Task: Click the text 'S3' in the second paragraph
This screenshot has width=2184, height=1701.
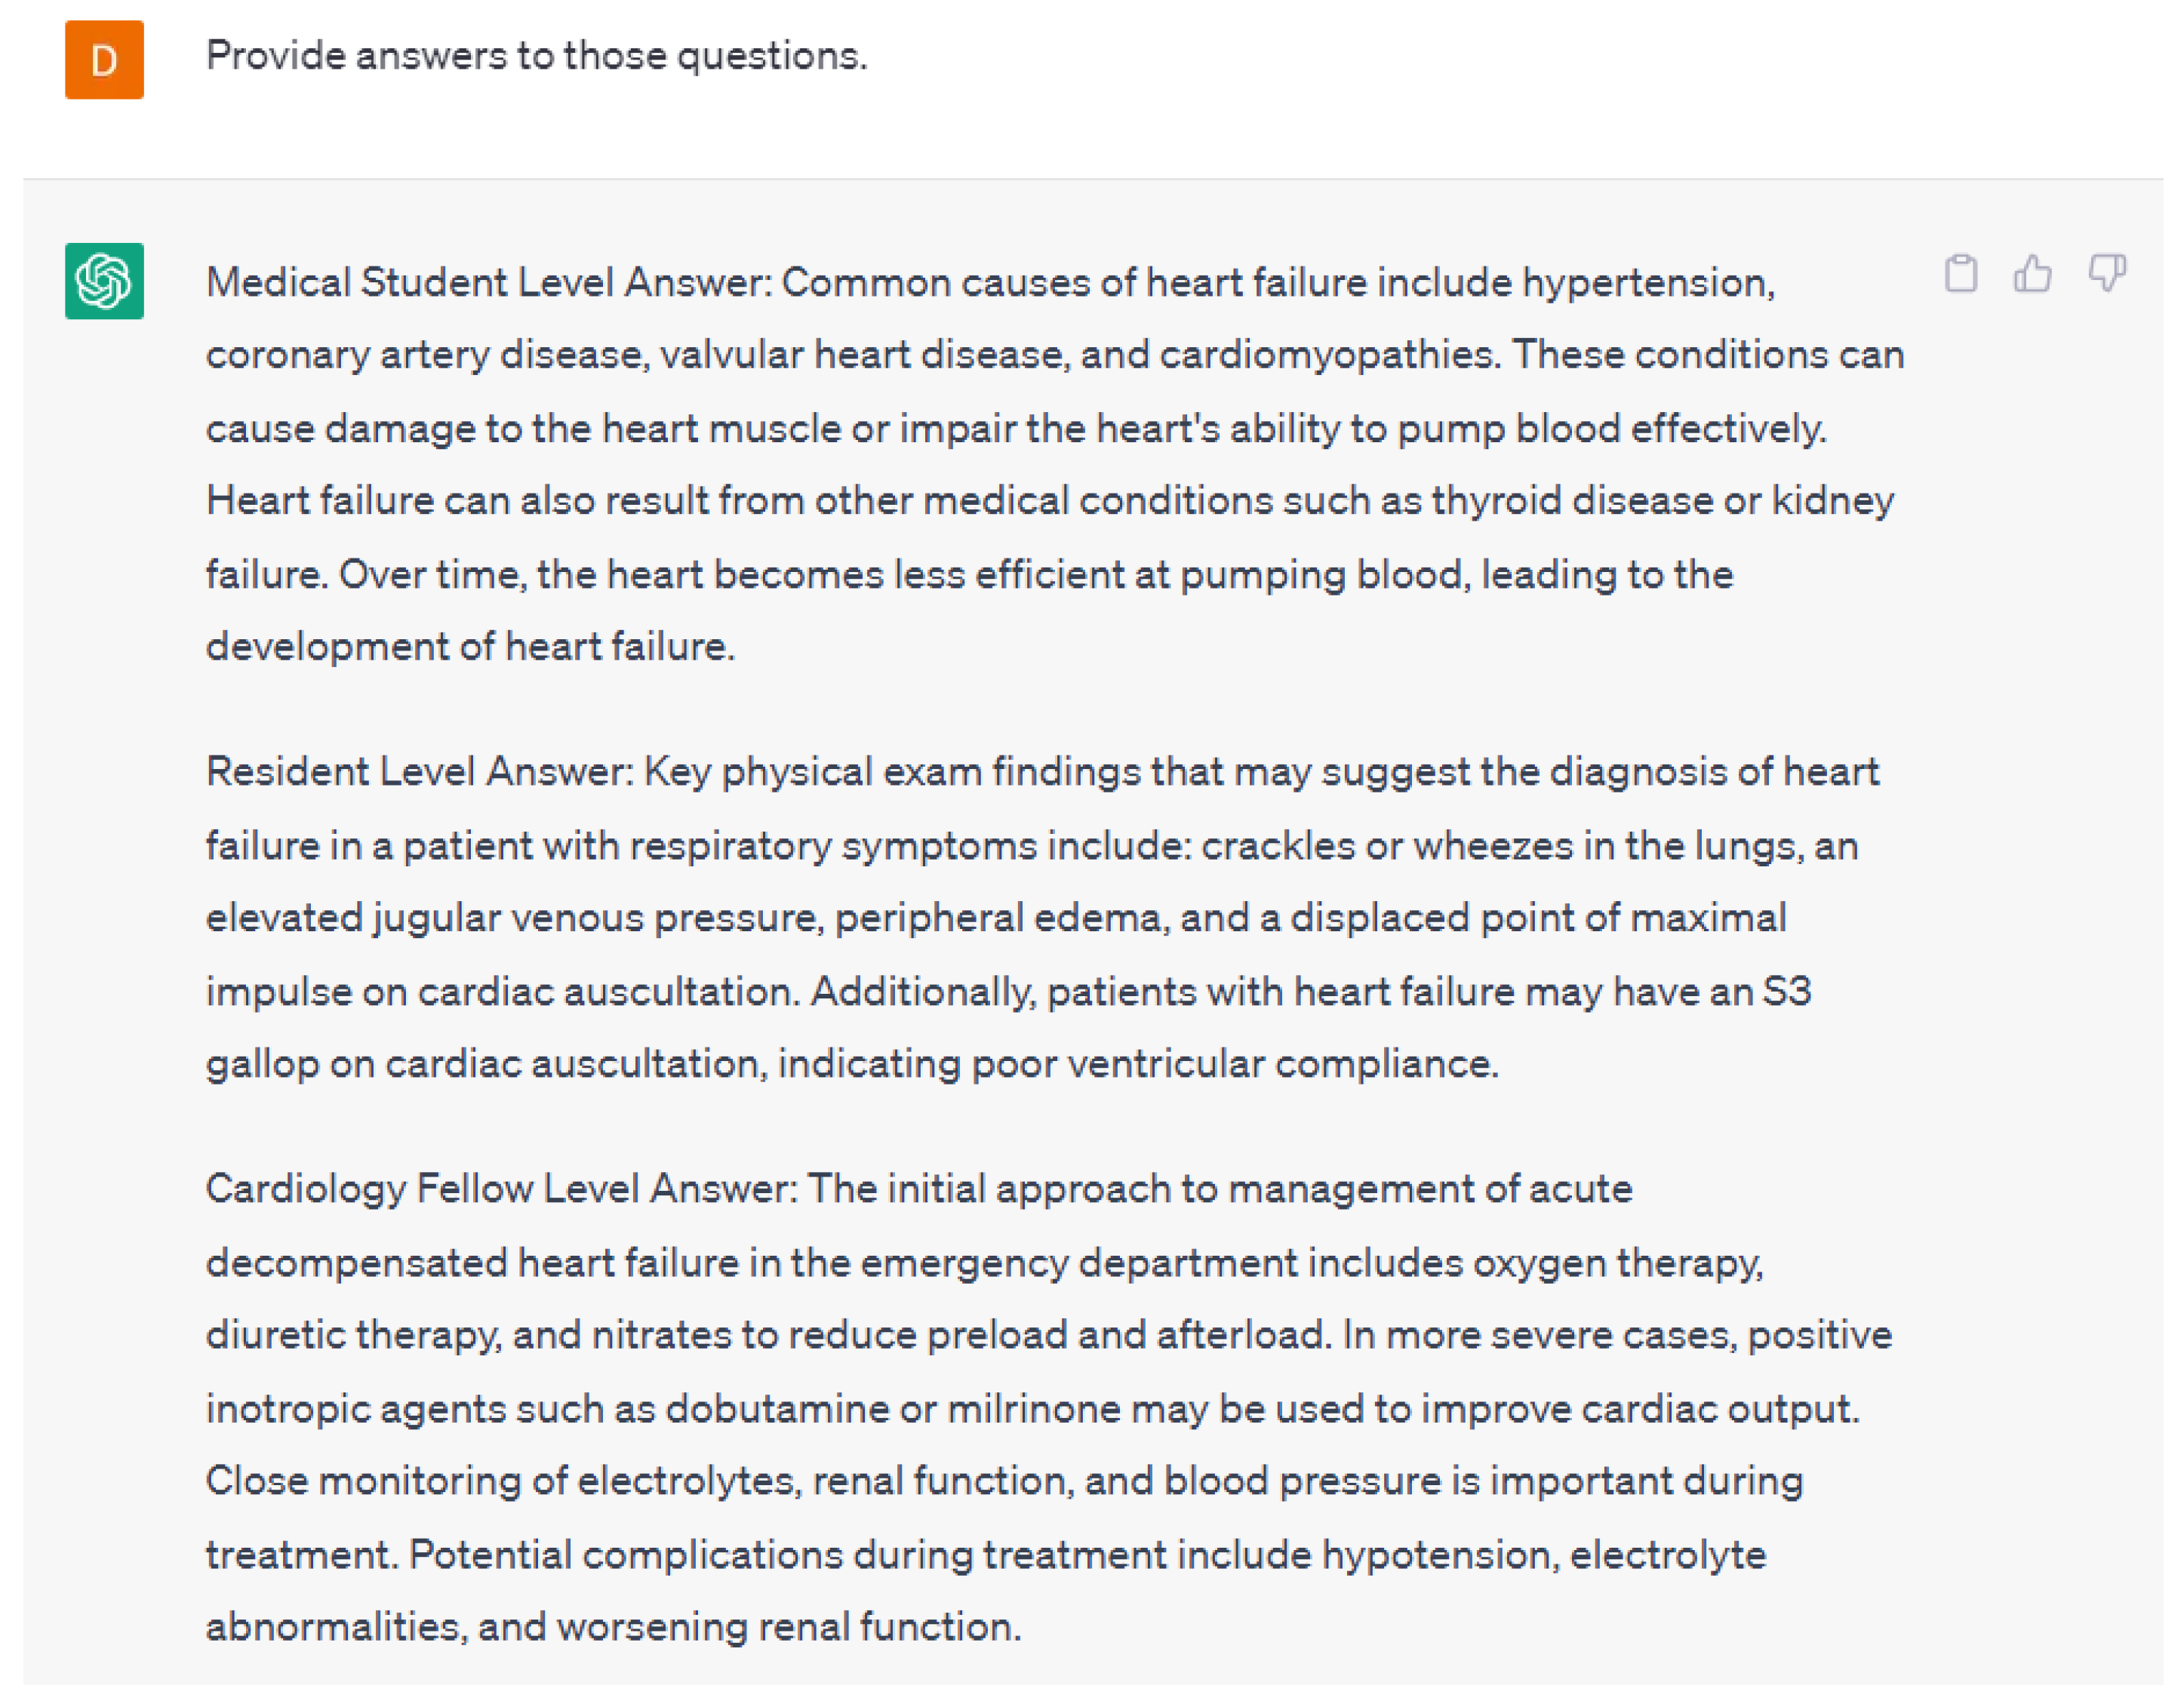Action: 1786,992
